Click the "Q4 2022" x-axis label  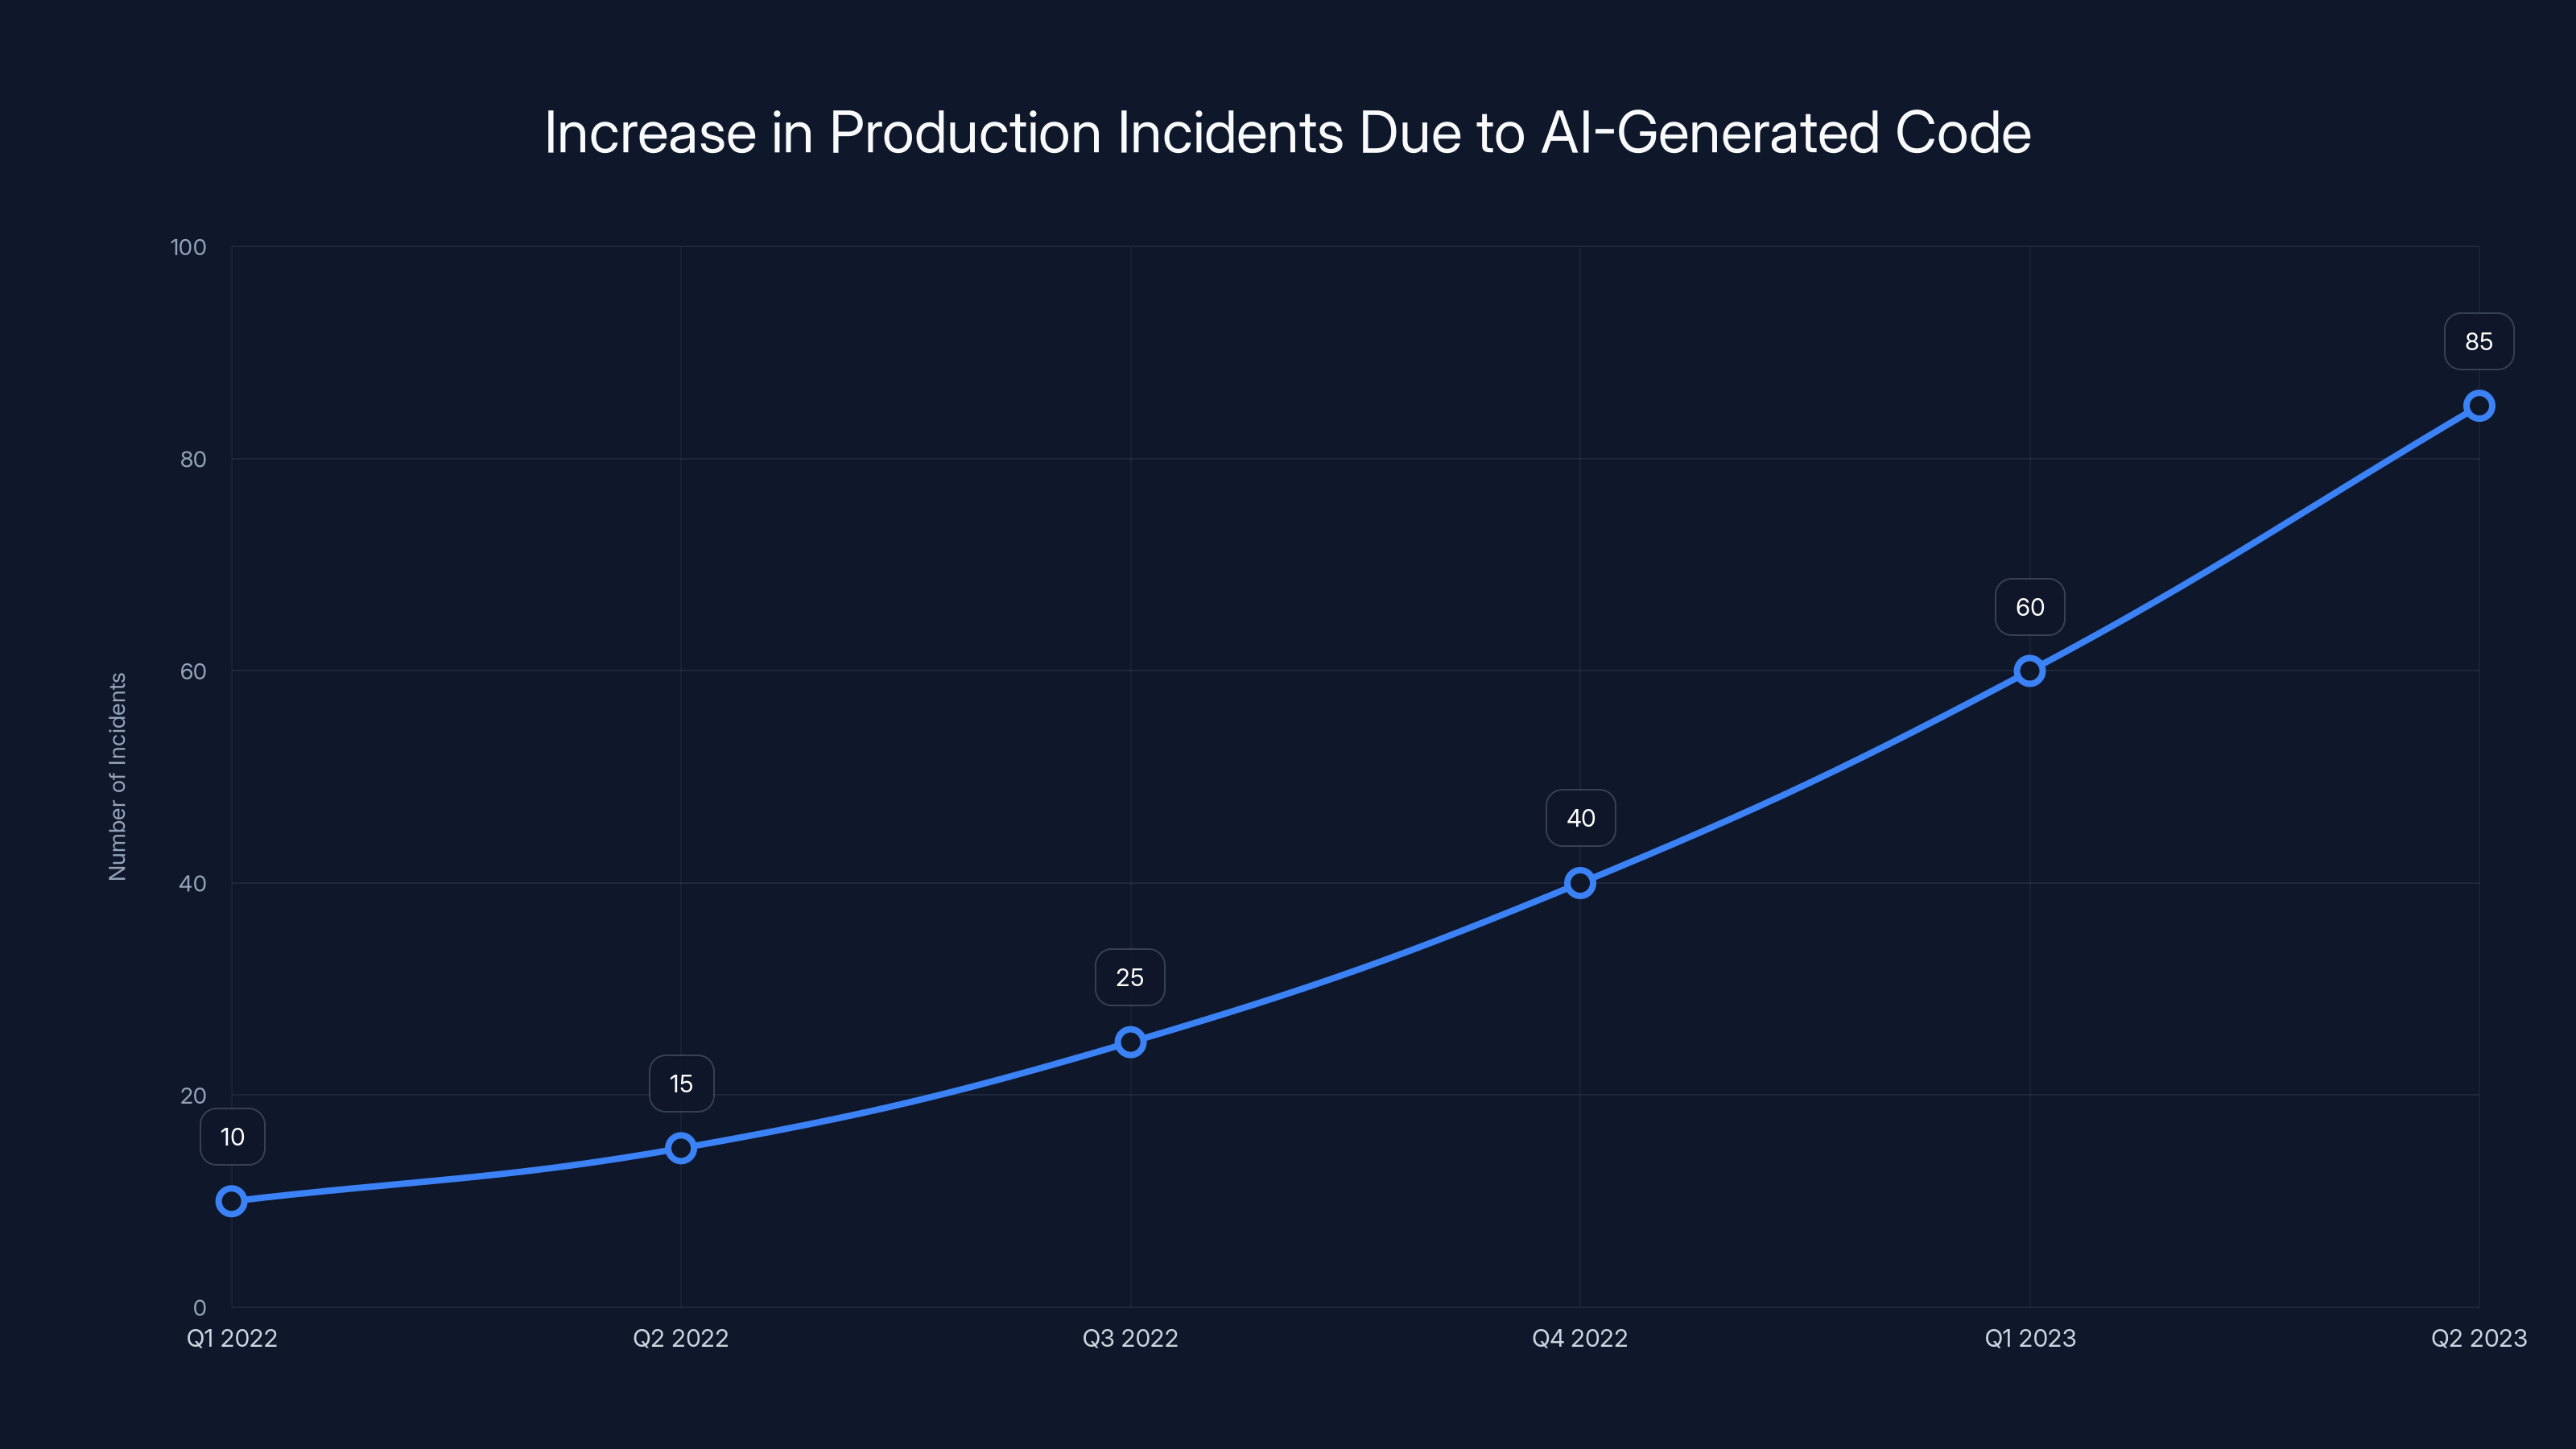point(1580,1338)
